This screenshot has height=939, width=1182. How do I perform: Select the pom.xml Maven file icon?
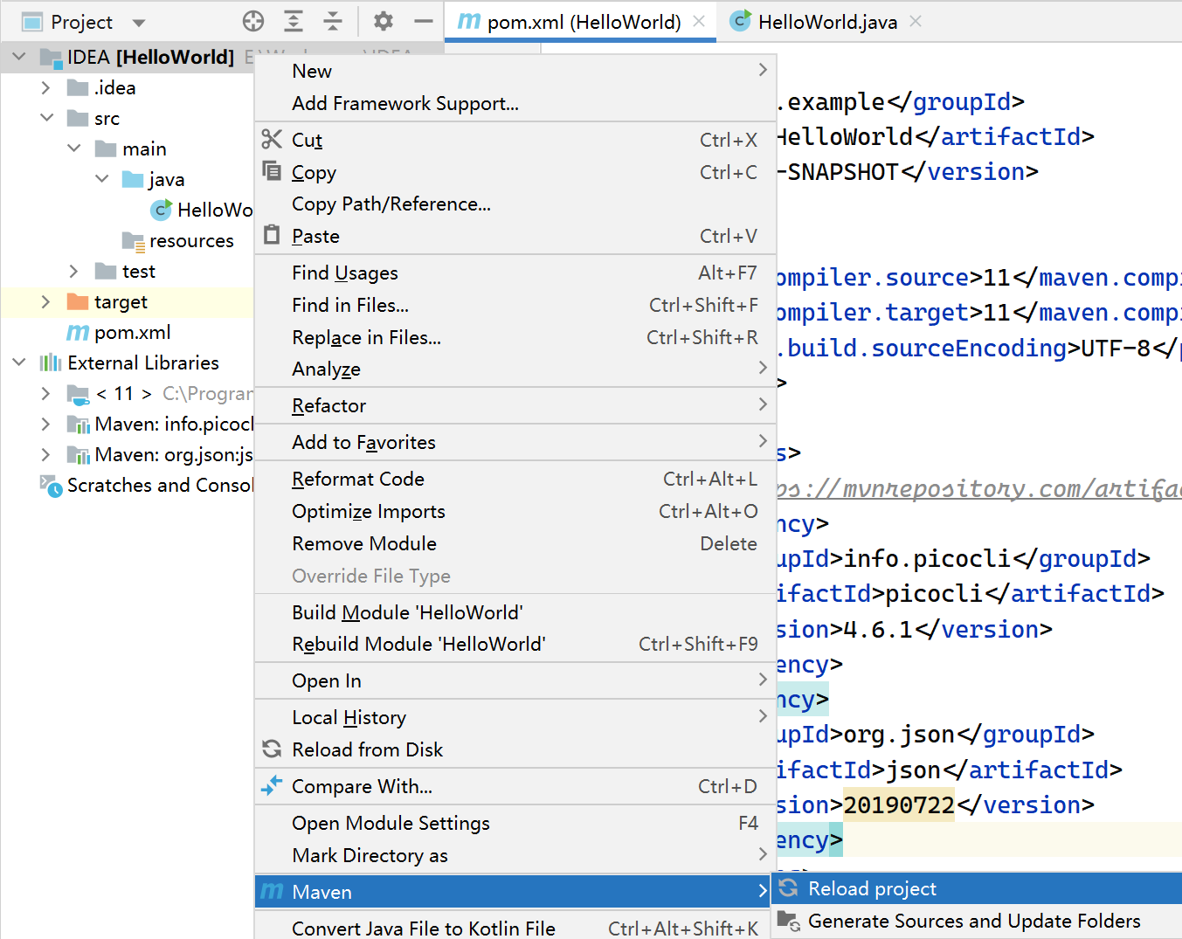(x=78, y=332)
